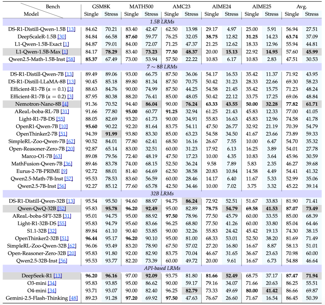Follow reference [31] after AReaL-boba-SFT-32B
Screen dimensions: 325x305
pos(67,216)
